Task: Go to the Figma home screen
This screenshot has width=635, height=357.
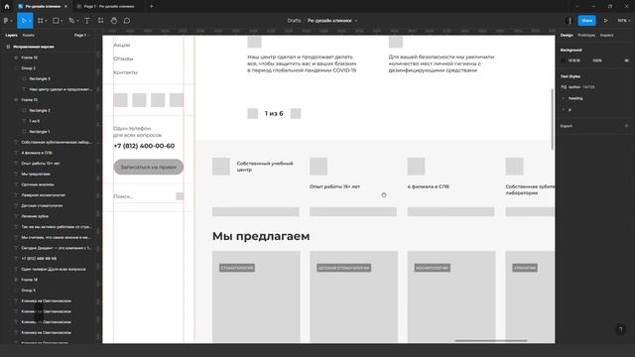Action: 7,6
